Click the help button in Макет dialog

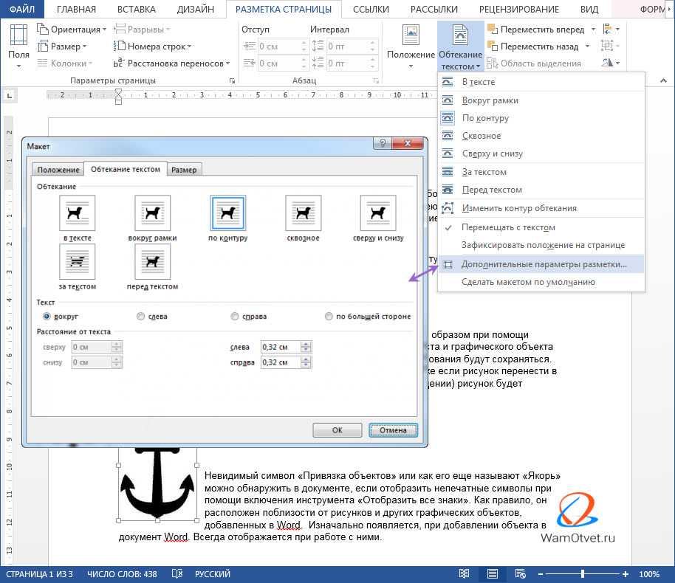[383, 143]
